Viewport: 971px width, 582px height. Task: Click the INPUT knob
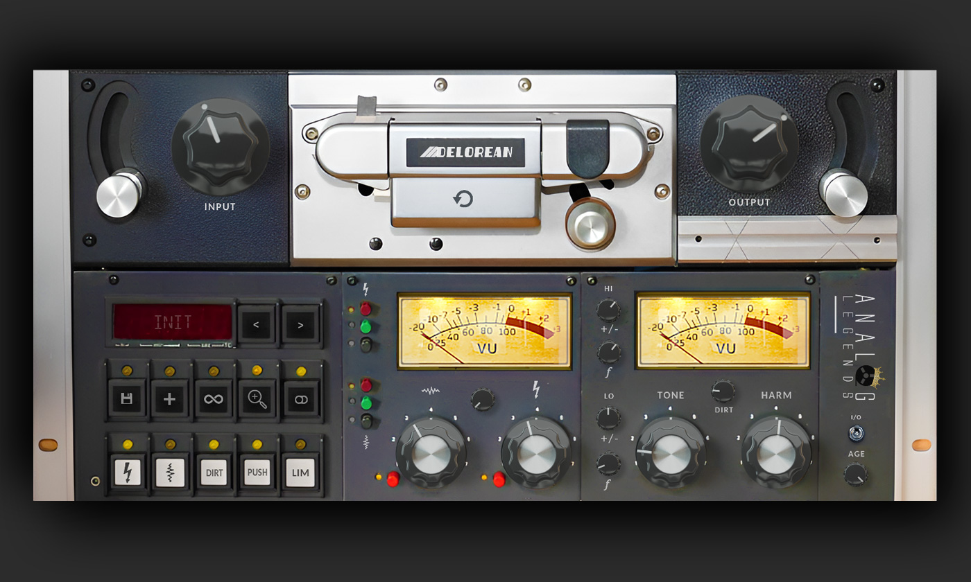click(220, 146)
